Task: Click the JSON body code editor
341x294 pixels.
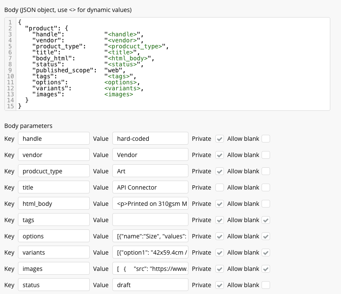Action: point(171,64)
